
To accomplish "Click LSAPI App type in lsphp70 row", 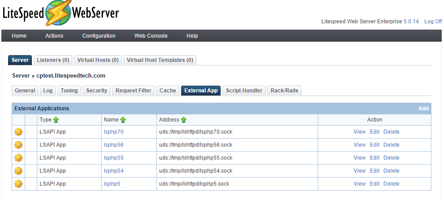I will (53, 132).
